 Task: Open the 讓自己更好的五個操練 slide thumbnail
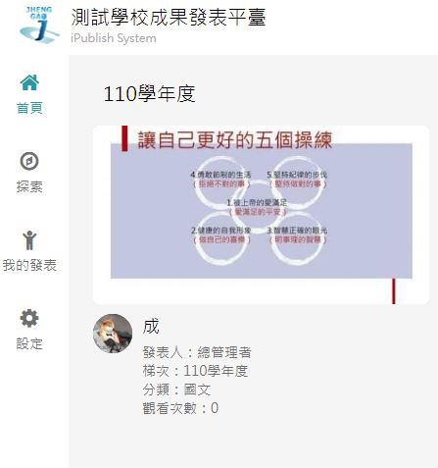point(261,215)
